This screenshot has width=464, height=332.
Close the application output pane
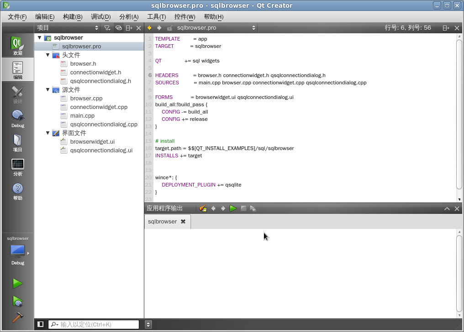(457, 209)
